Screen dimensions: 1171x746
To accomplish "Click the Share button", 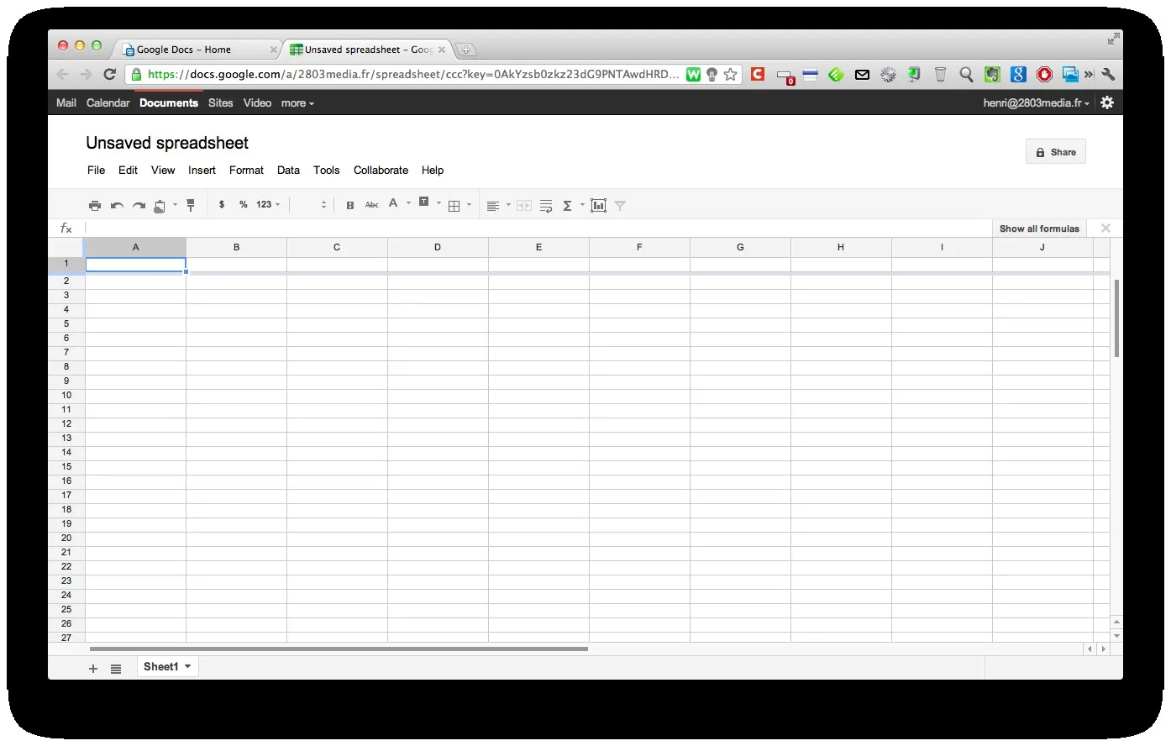I will (x=1056, y=152).
